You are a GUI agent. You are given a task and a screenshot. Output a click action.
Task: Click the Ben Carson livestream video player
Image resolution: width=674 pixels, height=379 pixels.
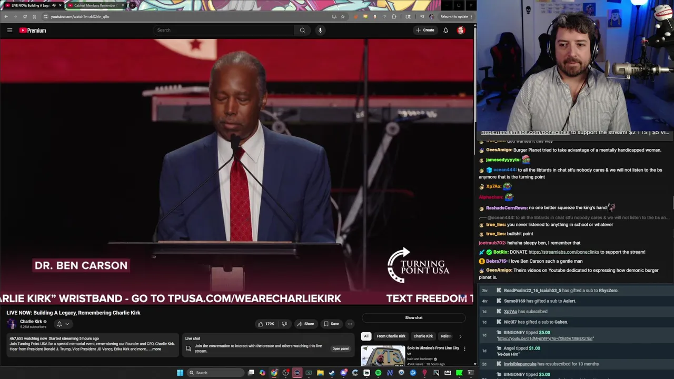pyautogui.click(x=236, y=172)
